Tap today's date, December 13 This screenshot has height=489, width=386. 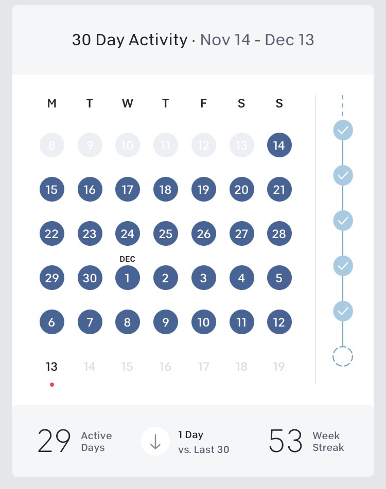pyautogui.click(x=51, y=367)
